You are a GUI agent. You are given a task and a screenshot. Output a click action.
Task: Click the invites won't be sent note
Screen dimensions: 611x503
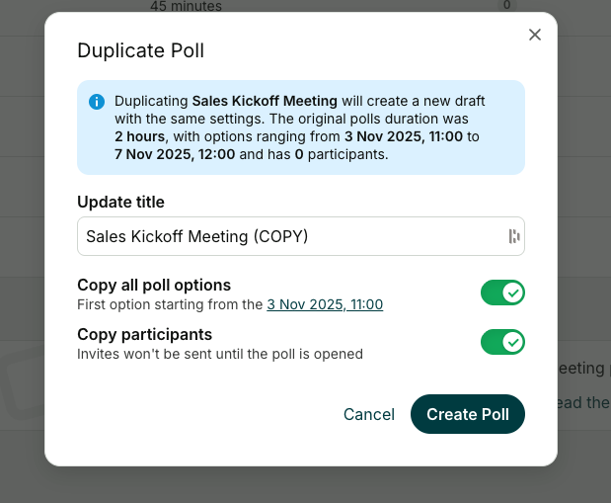tap(219, 354)
